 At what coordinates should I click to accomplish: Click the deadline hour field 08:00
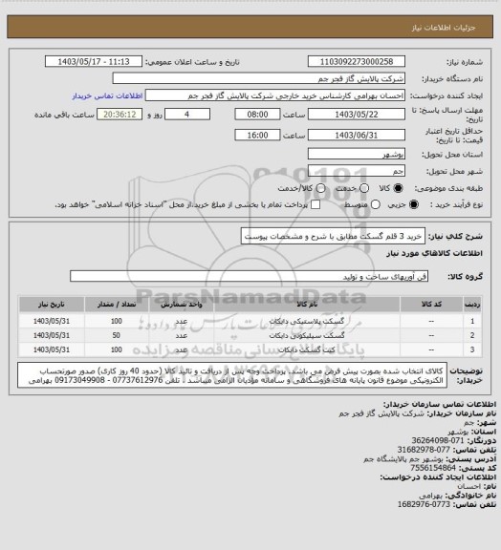coord(257,115)
